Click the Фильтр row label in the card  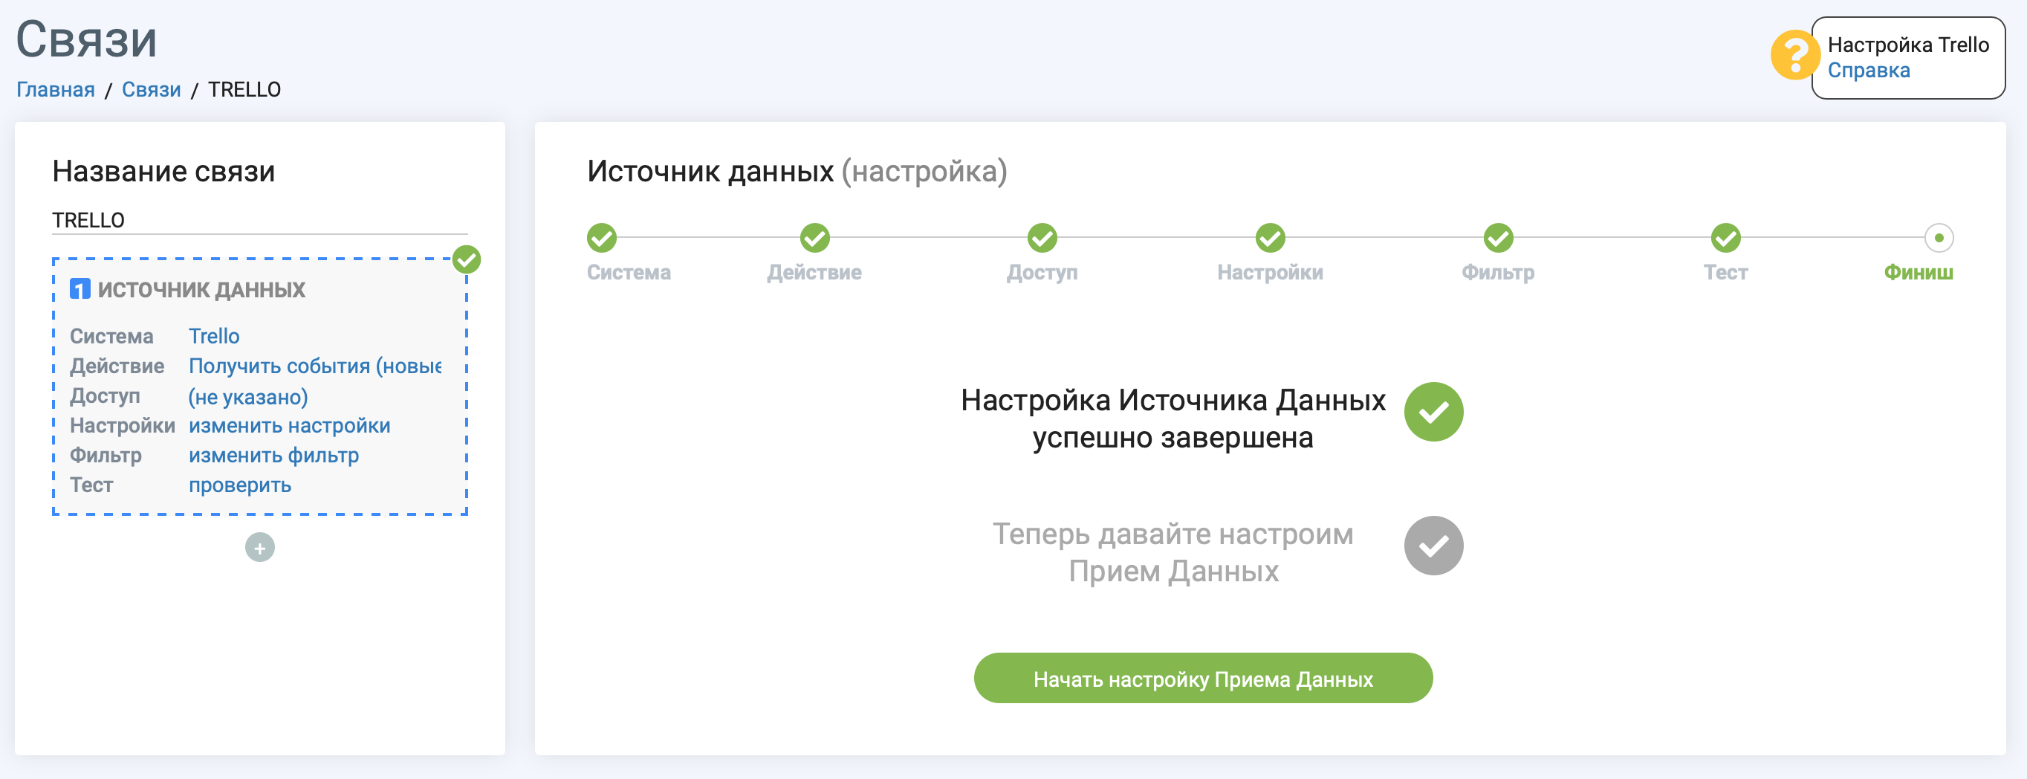106,456
